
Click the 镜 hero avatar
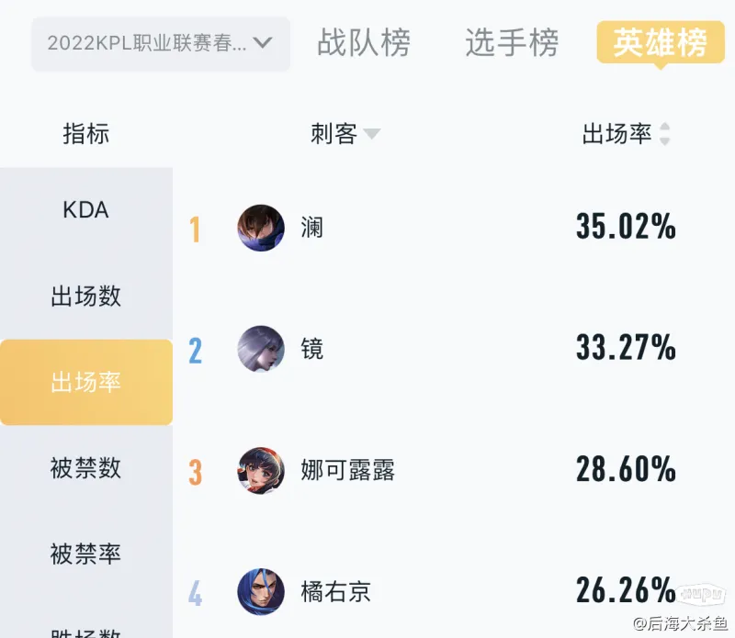point(261,349)
